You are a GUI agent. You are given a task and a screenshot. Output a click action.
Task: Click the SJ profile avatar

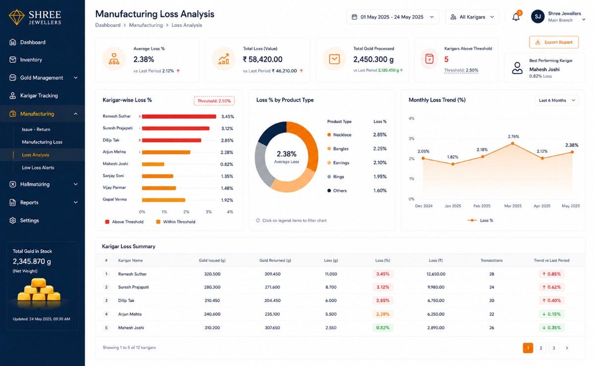point(538,16)
